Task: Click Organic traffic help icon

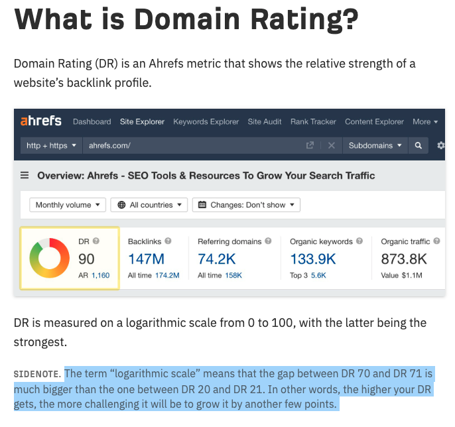Action: tap(436, 241)
